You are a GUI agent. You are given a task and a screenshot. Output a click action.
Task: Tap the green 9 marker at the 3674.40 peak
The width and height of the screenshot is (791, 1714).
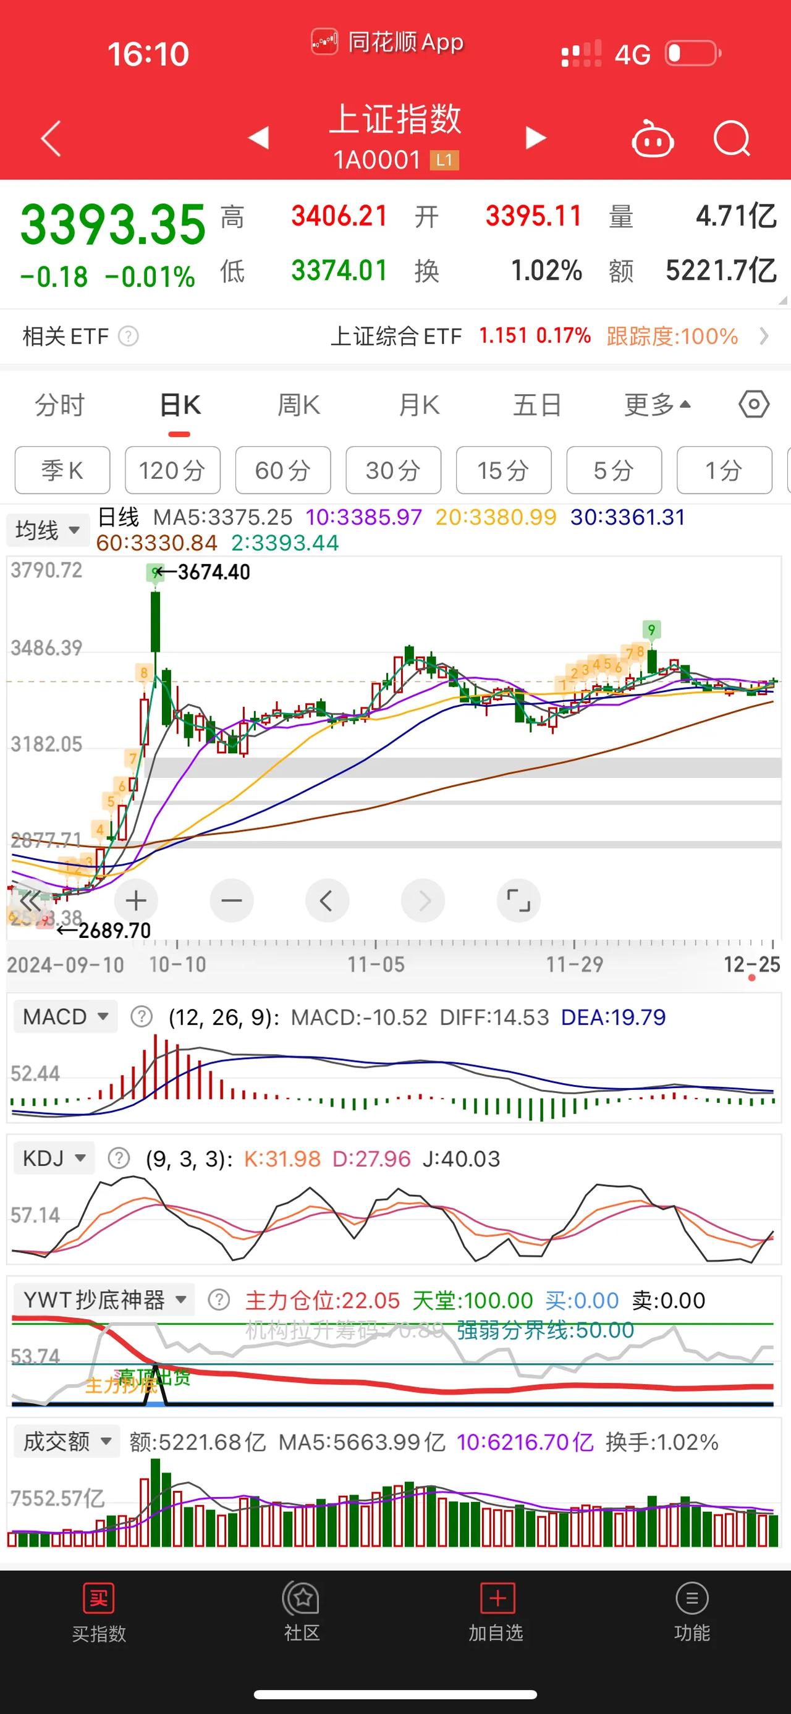click(156, 572)
